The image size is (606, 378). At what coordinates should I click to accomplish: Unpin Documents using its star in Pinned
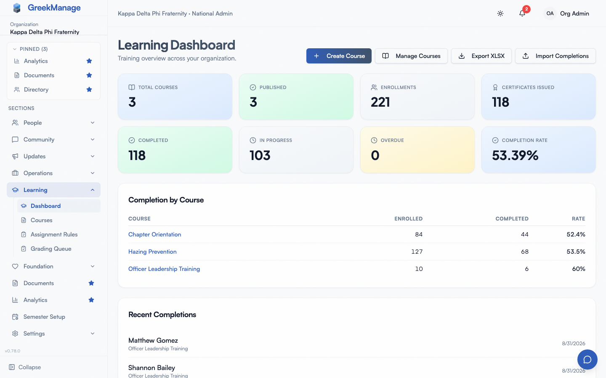(89, 75)
